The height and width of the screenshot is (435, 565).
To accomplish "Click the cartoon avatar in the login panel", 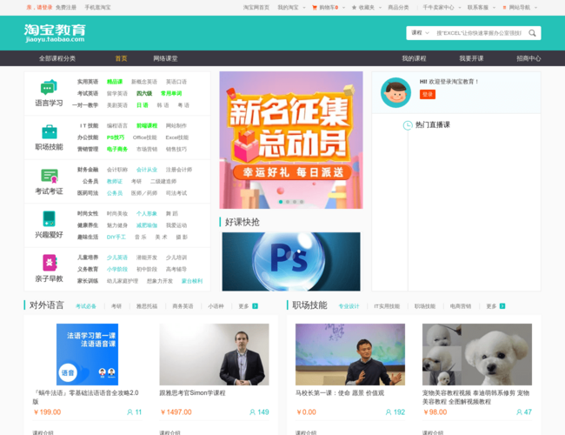I will 395,93.
